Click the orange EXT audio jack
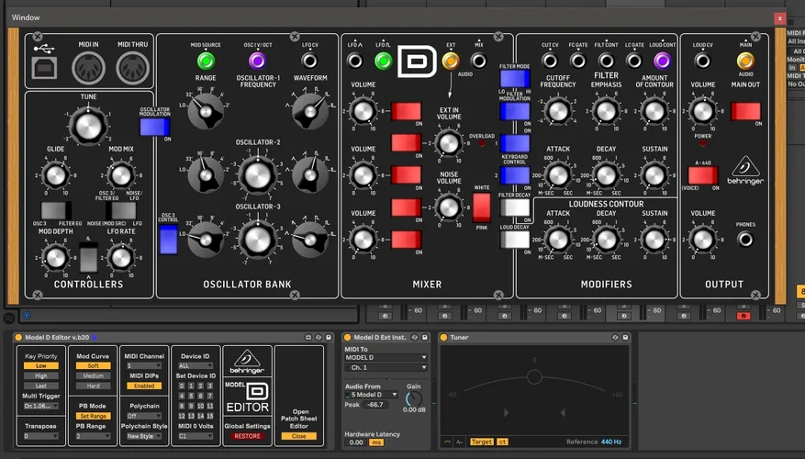 point(451,61)
